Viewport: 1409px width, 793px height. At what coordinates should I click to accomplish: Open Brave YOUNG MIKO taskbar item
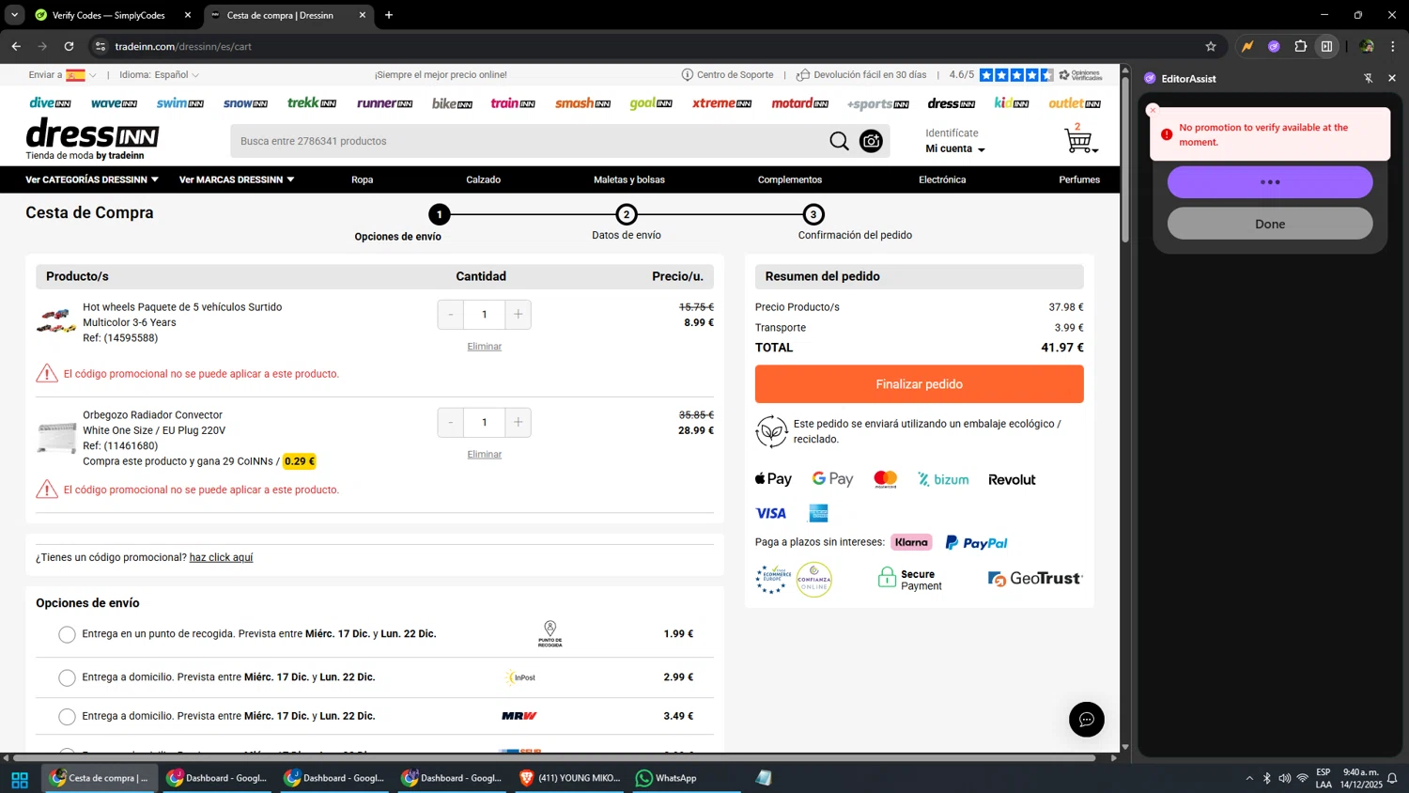[x=570, y=778]
